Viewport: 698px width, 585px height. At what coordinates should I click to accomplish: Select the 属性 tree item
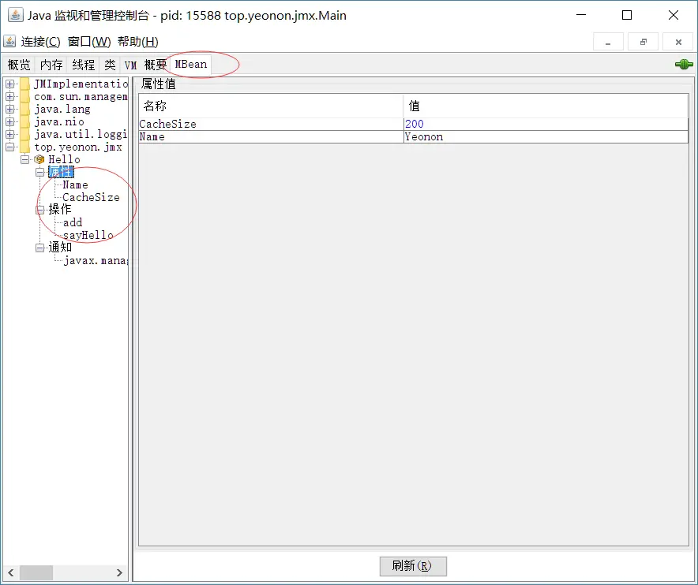pos(61,172)
